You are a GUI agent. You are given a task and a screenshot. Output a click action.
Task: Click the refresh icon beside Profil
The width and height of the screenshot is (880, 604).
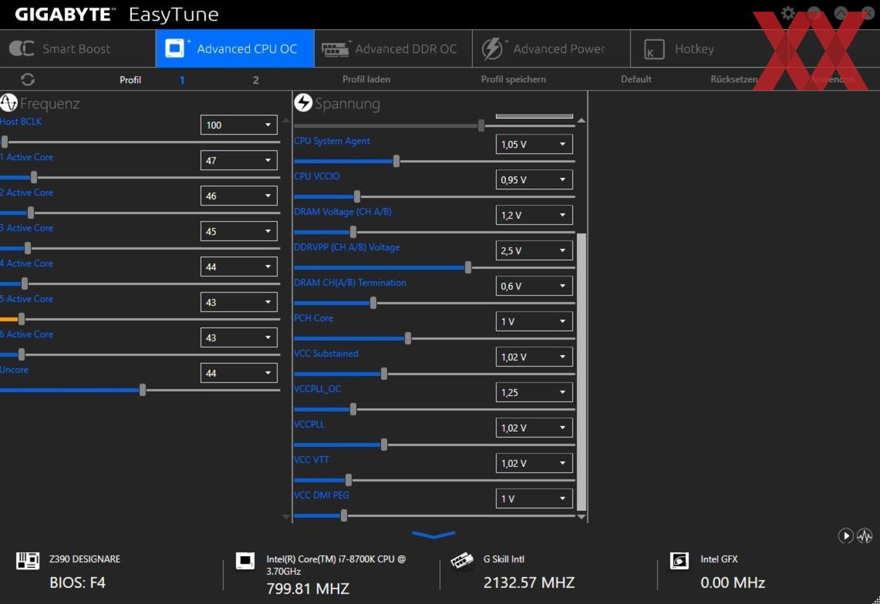[28, 80]
